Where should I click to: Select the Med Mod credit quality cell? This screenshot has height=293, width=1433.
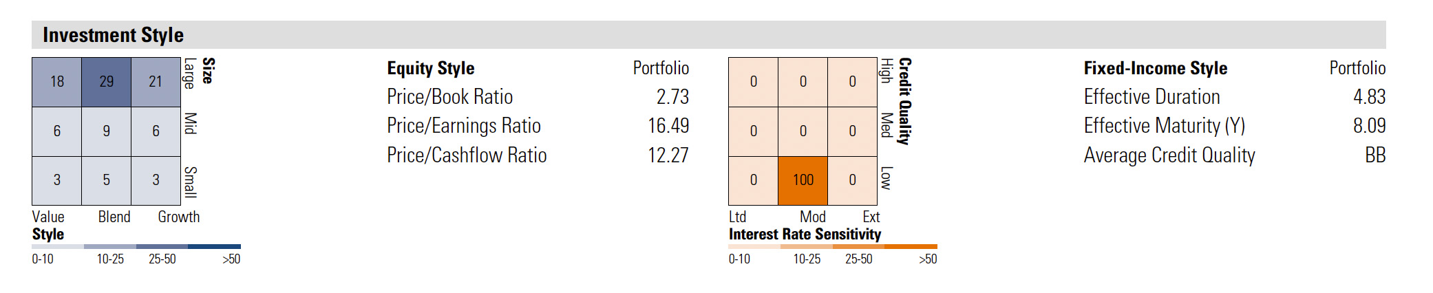pyautogui.click(x=803, y=131)
